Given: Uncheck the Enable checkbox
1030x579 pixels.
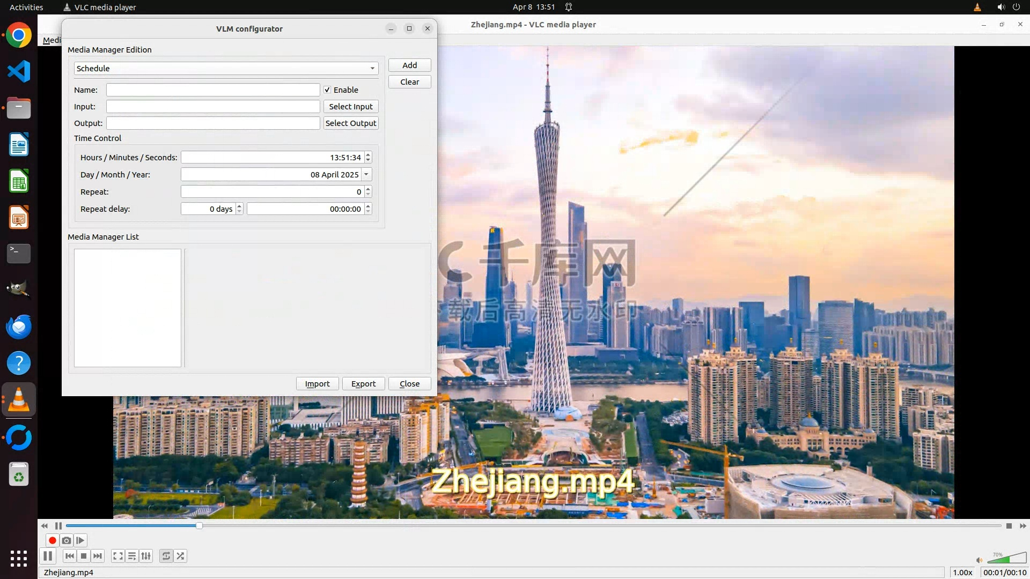Looking at the screenshot, I should (327, 90).
